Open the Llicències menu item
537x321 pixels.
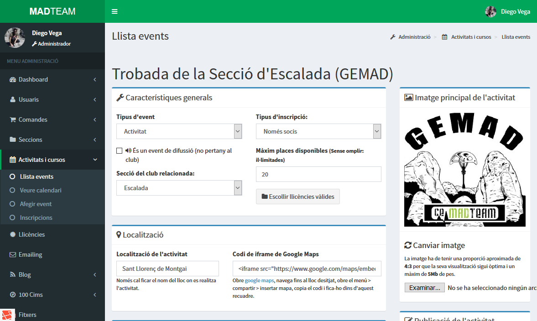[52, 234]
